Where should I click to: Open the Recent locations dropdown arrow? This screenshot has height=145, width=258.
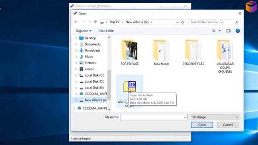coord(89,22)
